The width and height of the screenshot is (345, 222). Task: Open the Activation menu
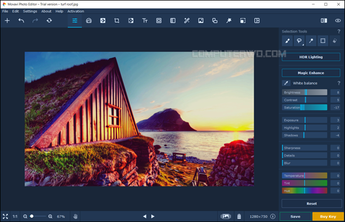pos(75,11)
